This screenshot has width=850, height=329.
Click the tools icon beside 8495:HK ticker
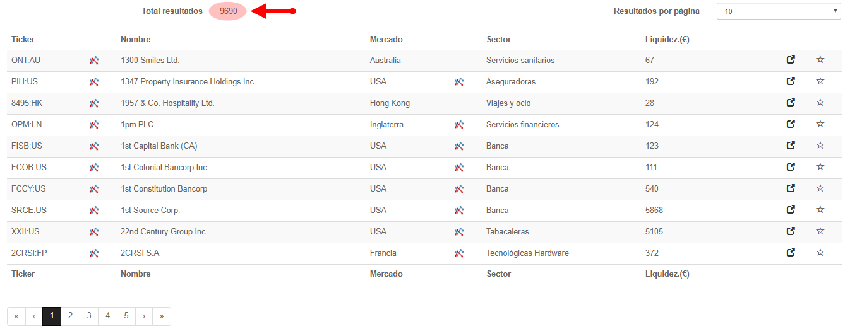point(94,103)
